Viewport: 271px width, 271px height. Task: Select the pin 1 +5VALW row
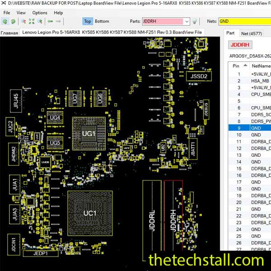pyautogui.click(x=250, y=74)
